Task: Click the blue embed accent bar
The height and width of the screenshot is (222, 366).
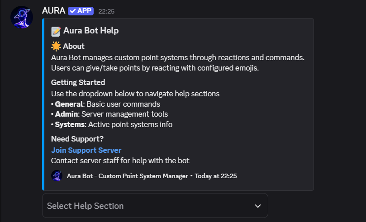Action: tap(43, 104)
